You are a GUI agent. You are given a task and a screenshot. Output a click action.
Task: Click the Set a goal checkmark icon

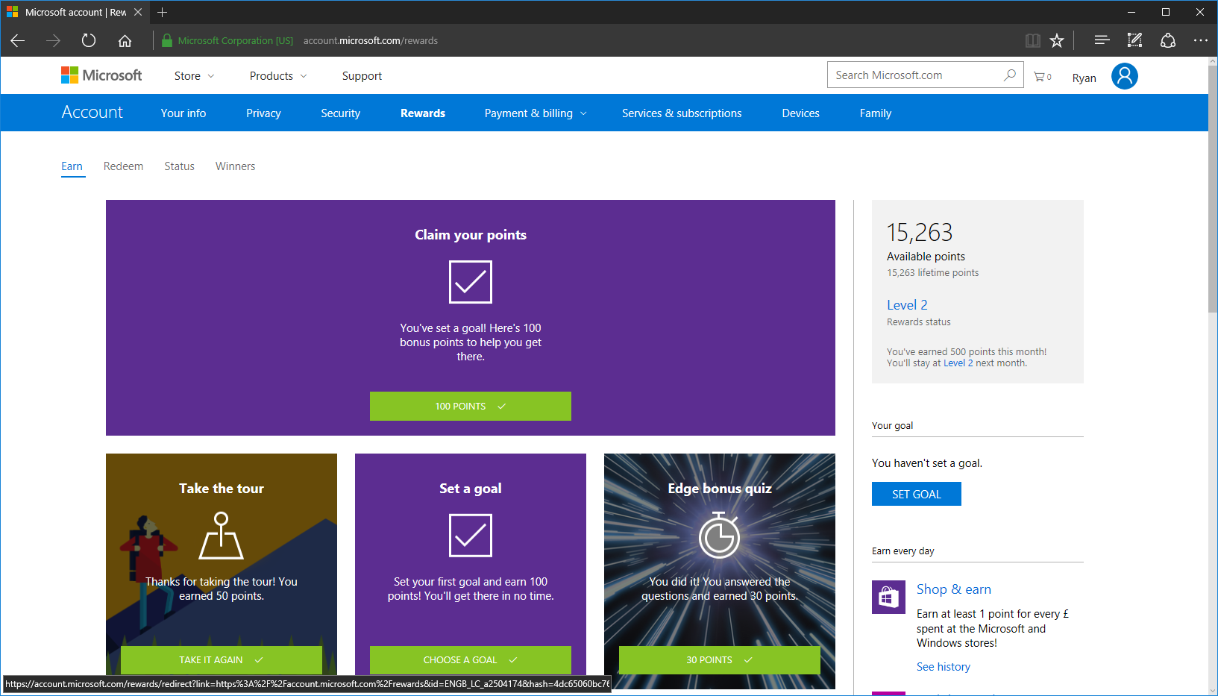tap(471, 536)
